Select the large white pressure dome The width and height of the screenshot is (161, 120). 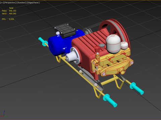click(x=113, y=44)
